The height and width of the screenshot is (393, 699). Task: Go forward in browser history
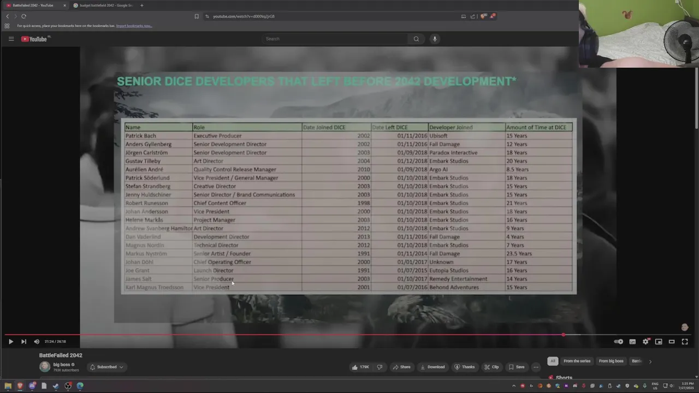tap(15, 16)
